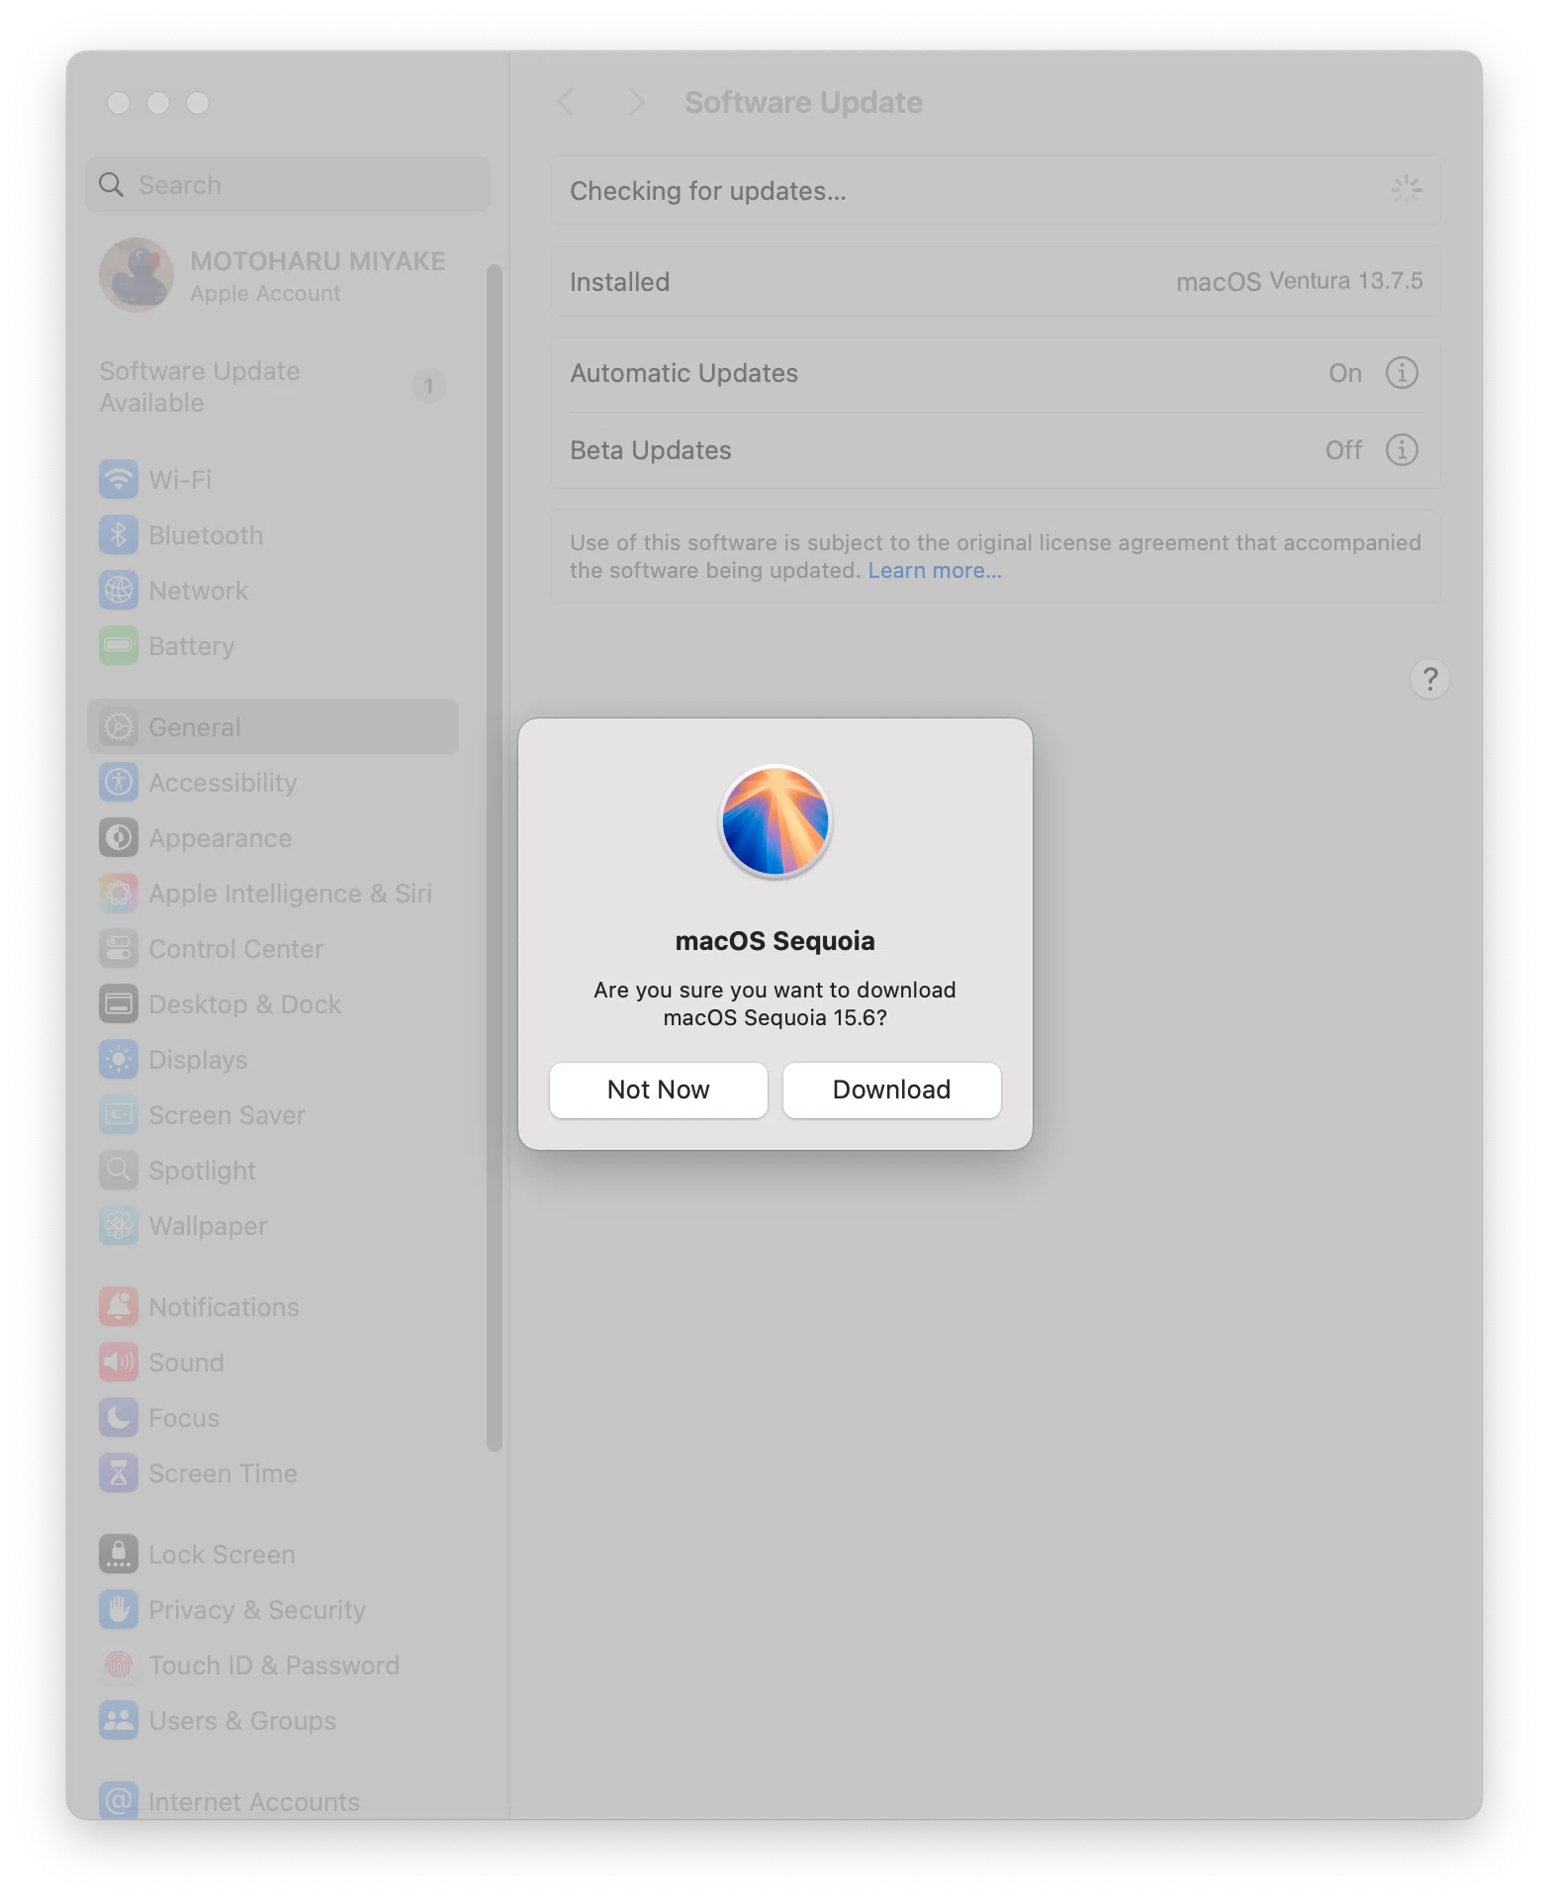Click the user avatar picture

tap(137, 275)
